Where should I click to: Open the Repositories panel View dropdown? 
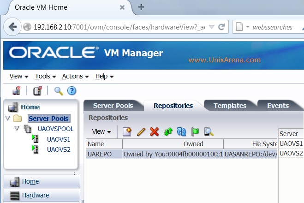(x=101, y=131)
